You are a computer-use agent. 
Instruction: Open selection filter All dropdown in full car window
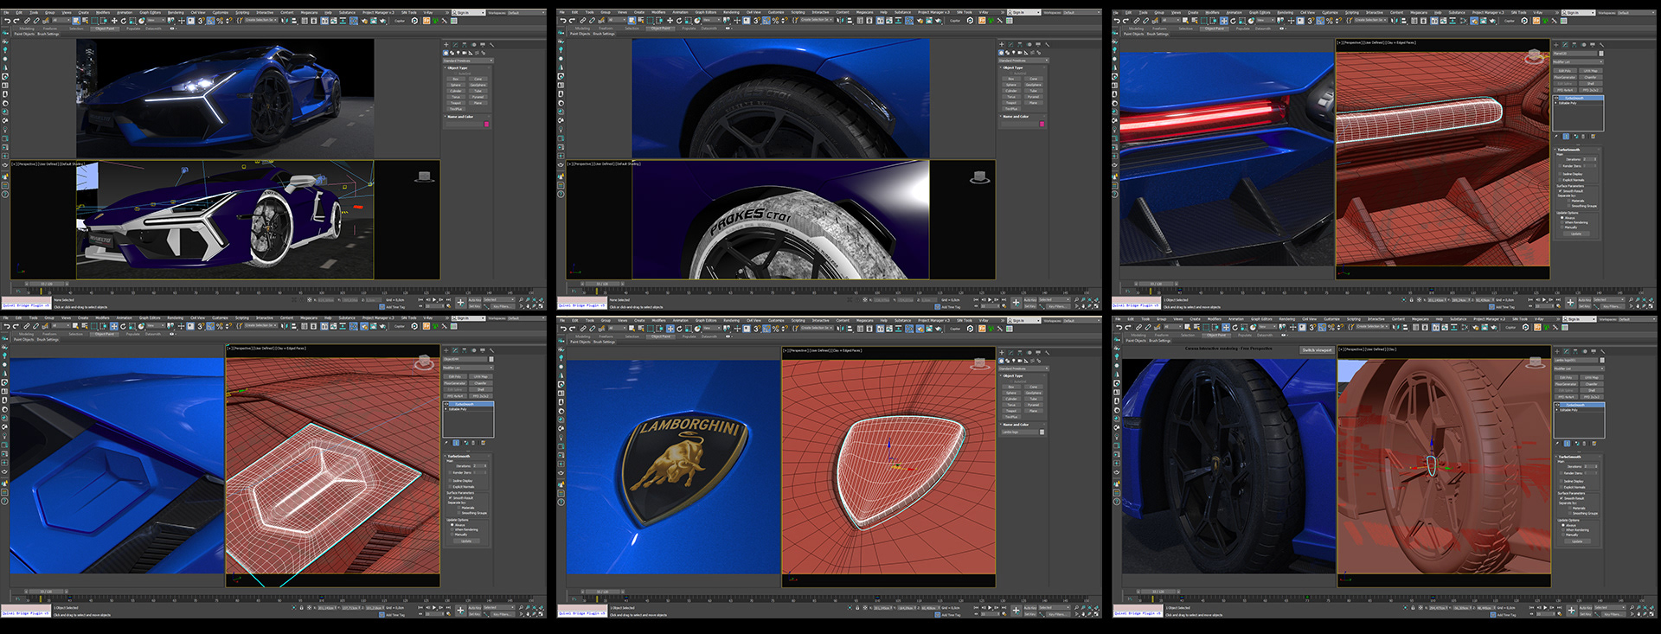[x=61, y=20]
